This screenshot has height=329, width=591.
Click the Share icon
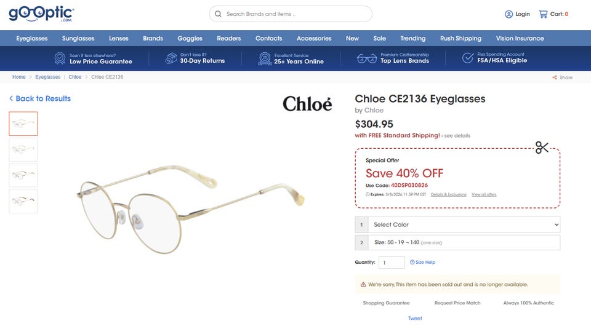coord(555,77)
